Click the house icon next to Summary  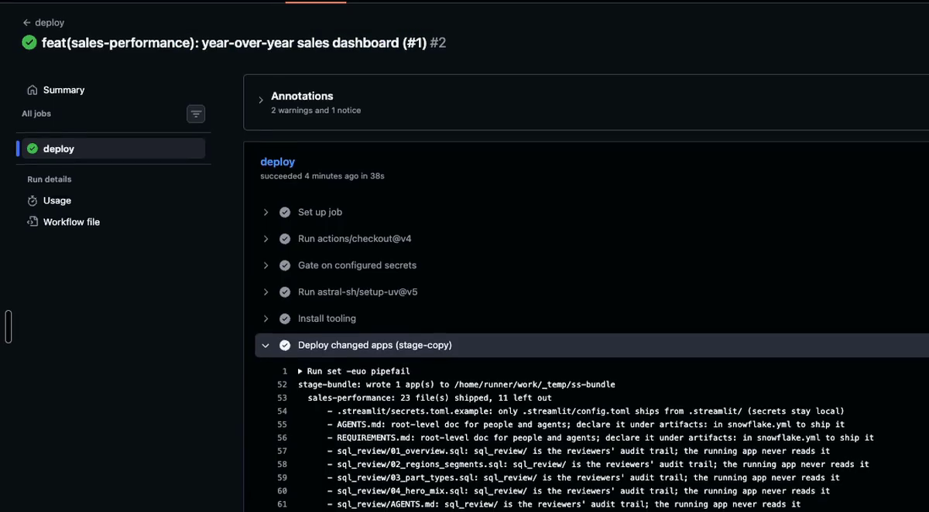tap(33, 90)
